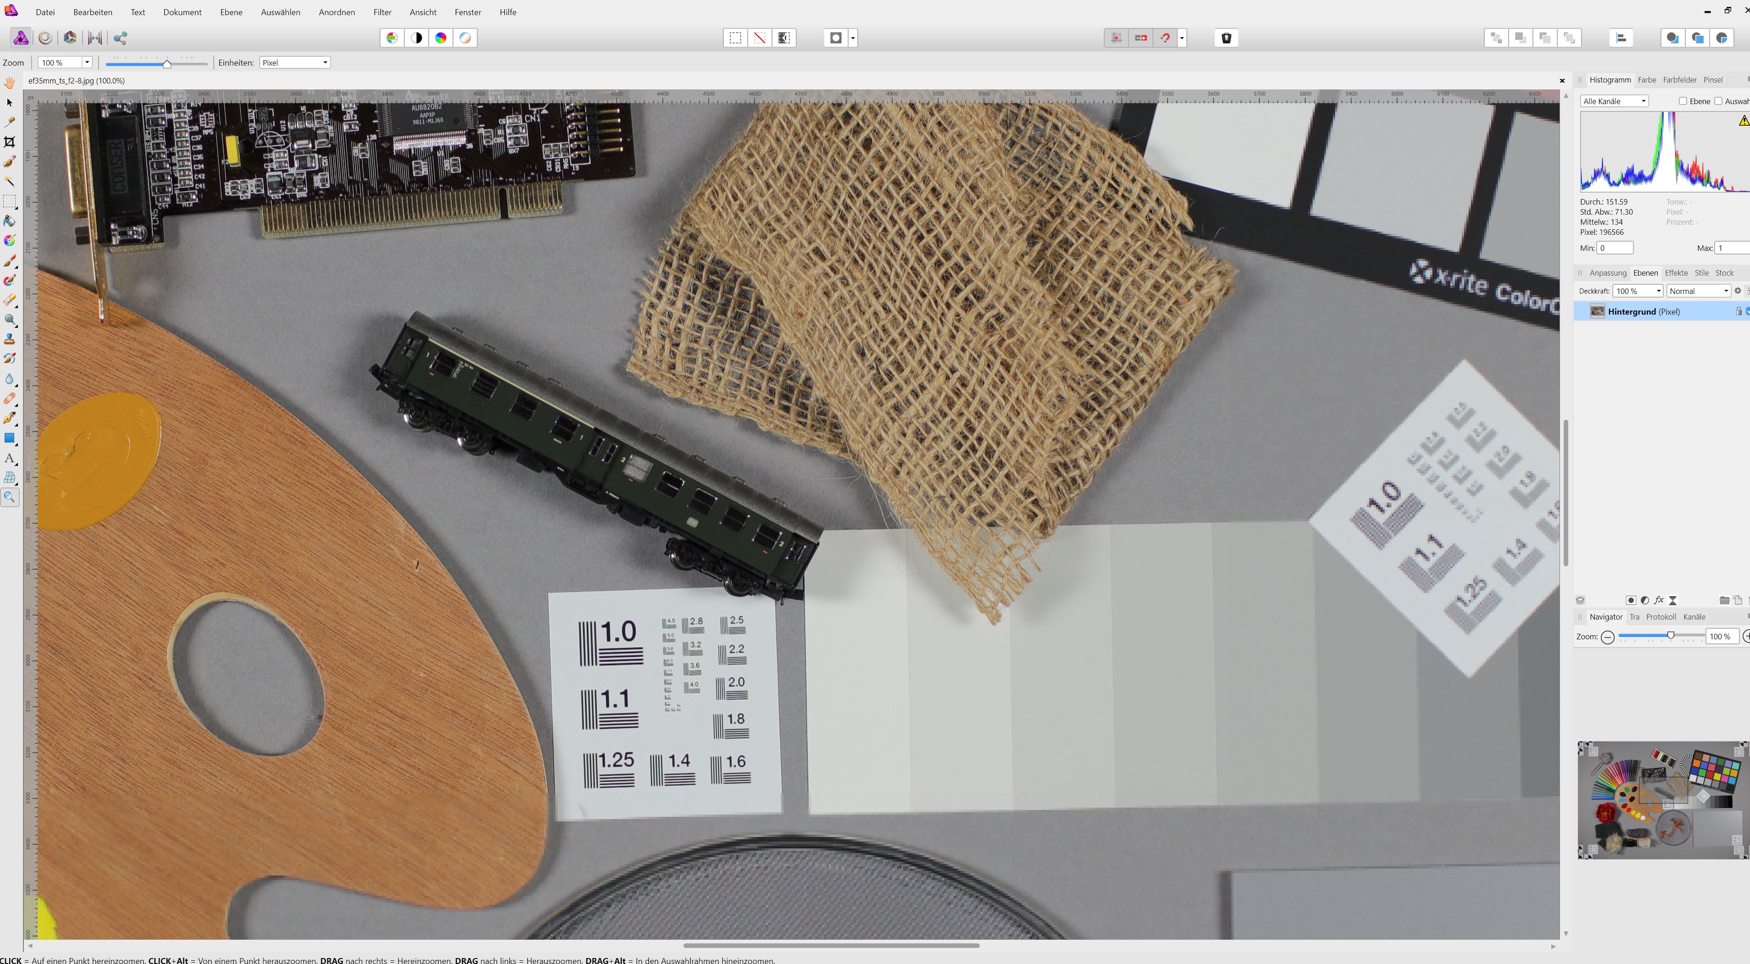The width and height of the screenshot is (1750, 964).
Task: Select the Zoom magnifier tool
Action: click(10, 497)
